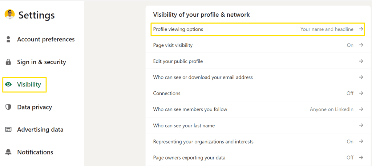The image size is (372, 166).
Task: Click the bell icon for Notifications
Action: coord(8,152)
